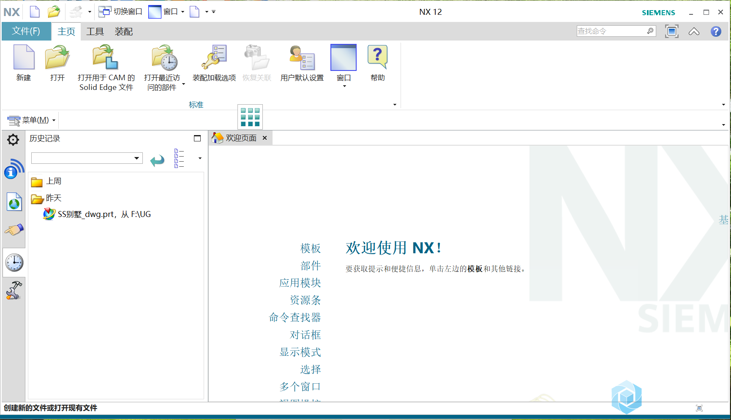Select the History clock tab in sidebar
The height and width of the screenshot is (420, 731).
click(14, 263)
